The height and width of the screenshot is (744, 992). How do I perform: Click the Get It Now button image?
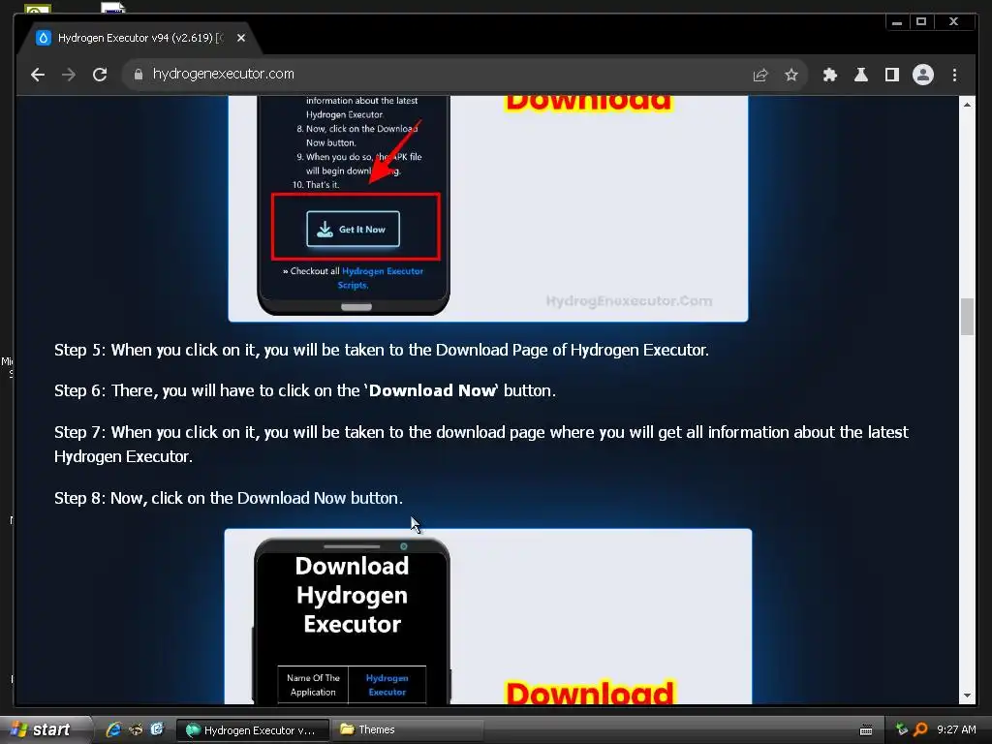coord(353,229)
